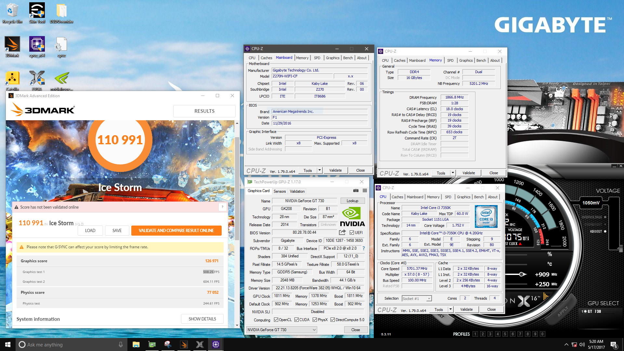Click APPLY button in EVGA Precision
Viewport: 624px width, 351px height.
pos(563,312)
